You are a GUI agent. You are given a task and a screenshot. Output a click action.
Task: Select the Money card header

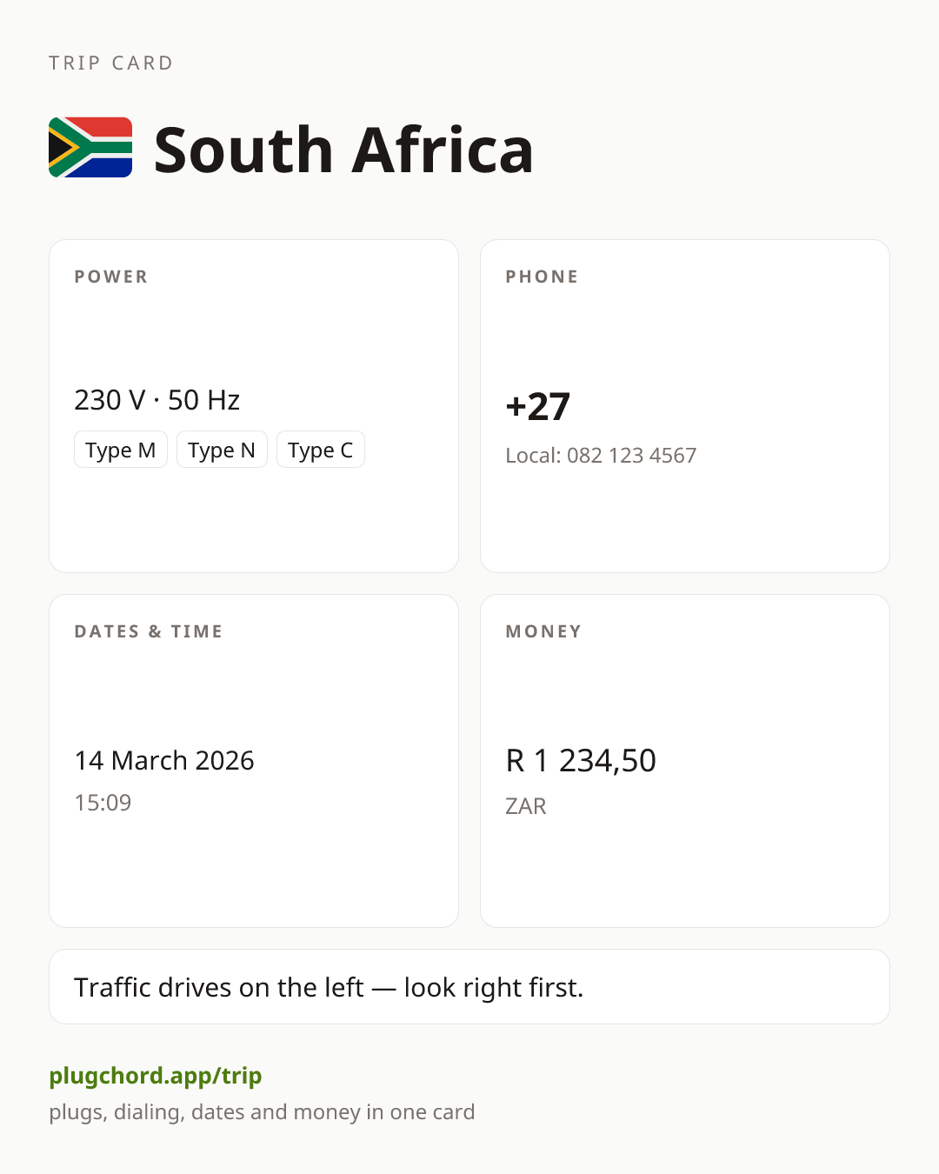(544, 631)
